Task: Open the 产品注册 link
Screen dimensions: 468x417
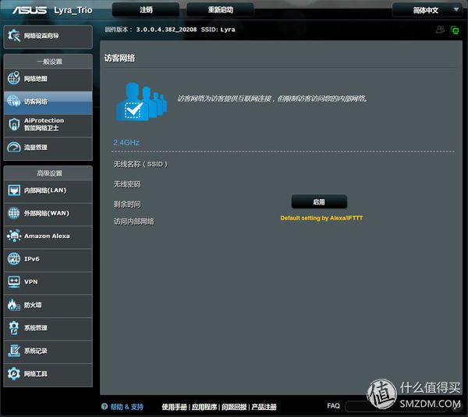Action: pyautogui.click(x=264, y=407)
